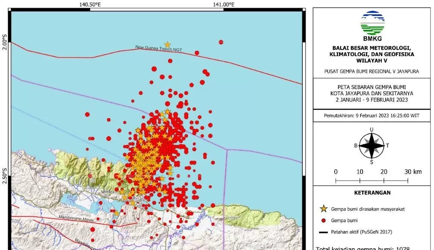Click the northernmost red earthquake dot near 141.00°E
The image size is (434, 250).
point(221,42)
